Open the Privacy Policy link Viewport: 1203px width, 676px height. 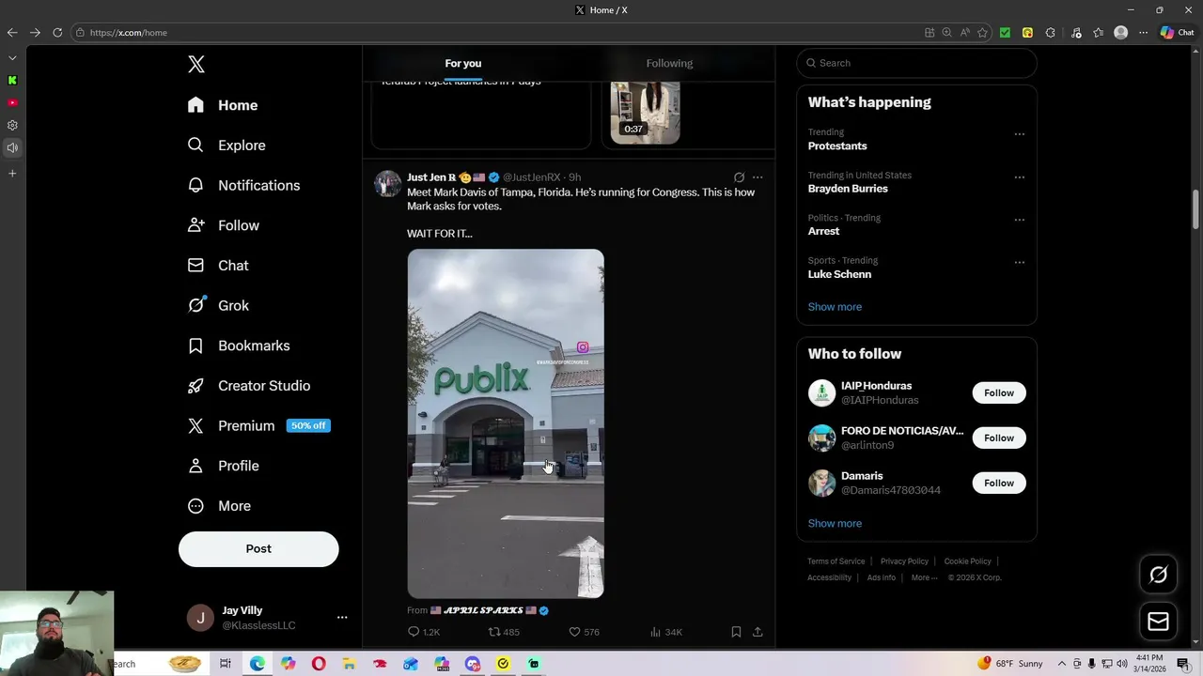pyautogui.click(x=904, y=561)
